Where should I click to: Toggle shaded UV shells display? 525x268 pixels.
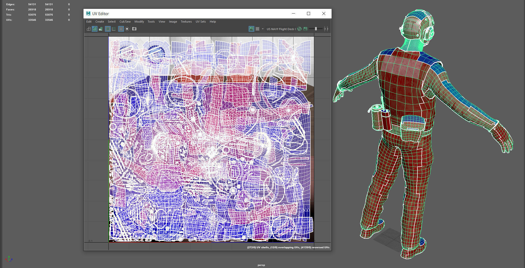click(x=95, y=29)
